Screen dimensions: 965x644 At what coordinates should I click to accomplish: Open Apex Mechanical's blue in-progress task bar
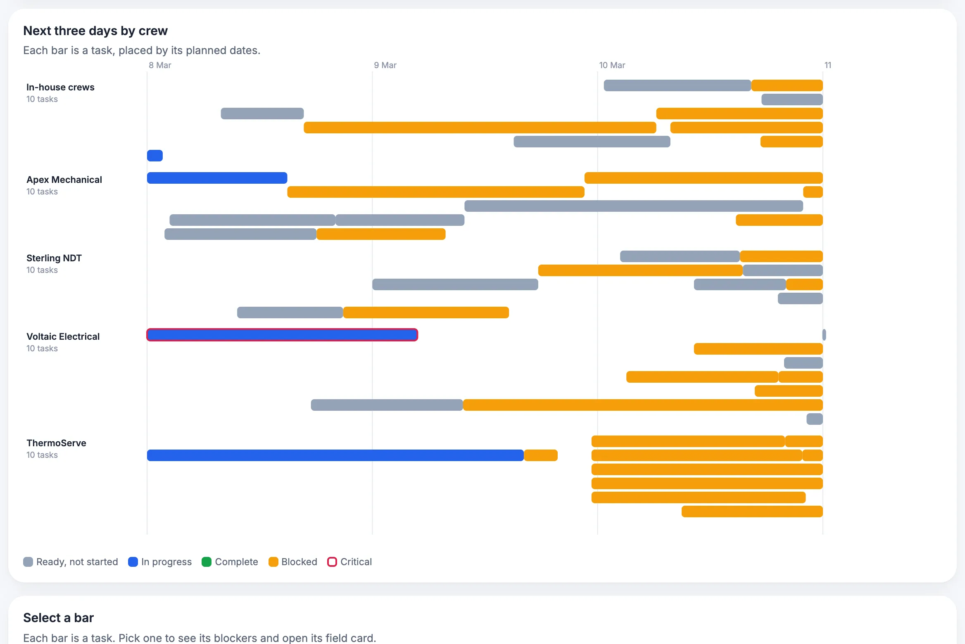(x=217, y=178)
